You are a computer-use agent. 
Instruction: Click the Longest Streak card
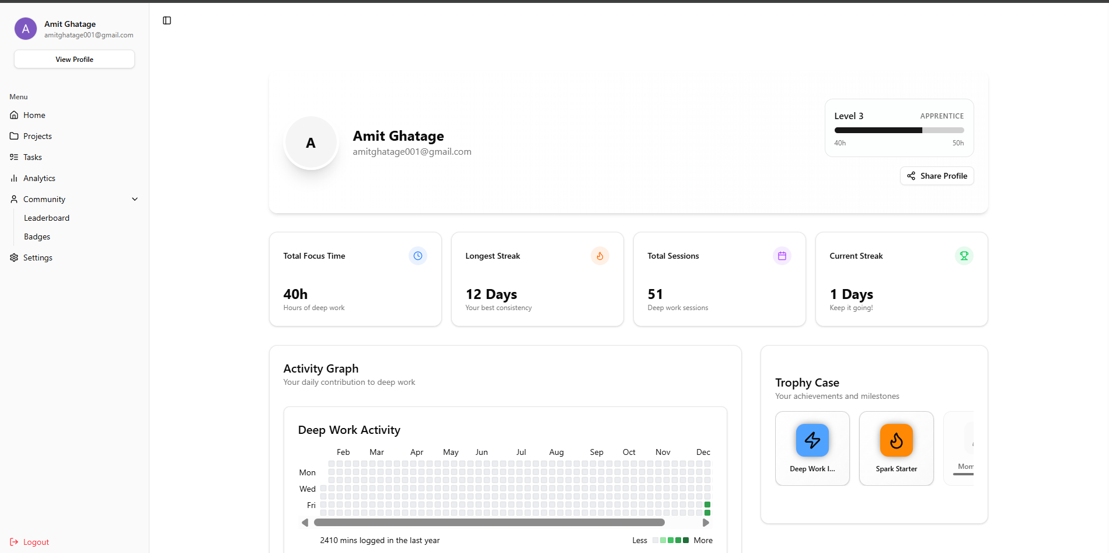(538, 279)
